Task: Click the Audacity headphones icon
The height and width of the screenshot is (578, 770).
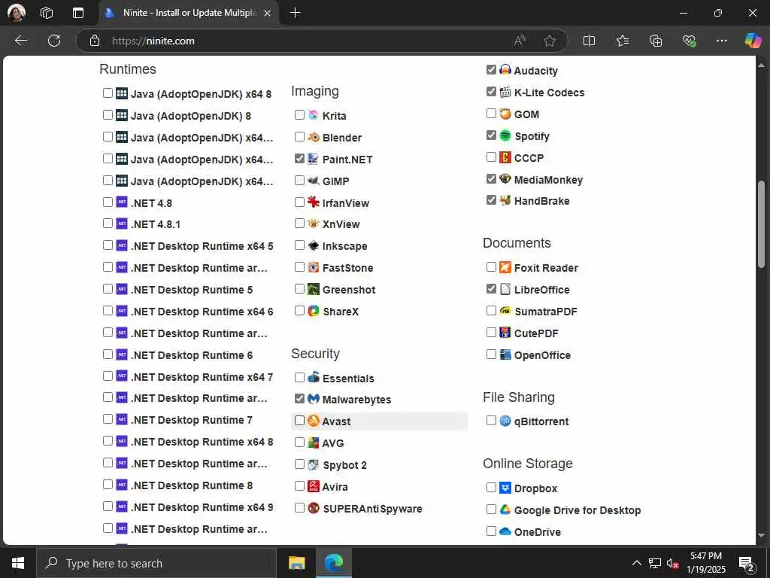Action: tap(505, 70)
